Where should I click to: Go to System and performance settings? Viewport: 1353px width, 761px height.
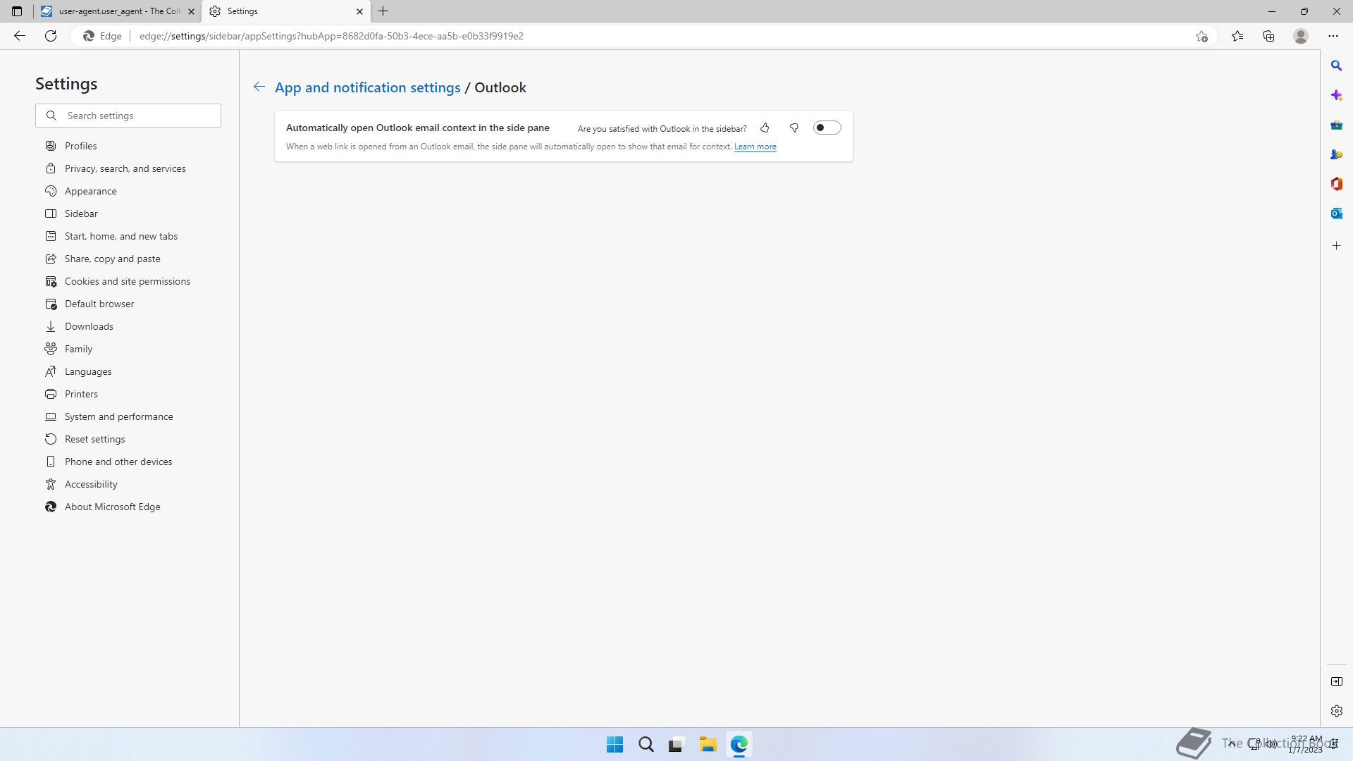[118, 416]
